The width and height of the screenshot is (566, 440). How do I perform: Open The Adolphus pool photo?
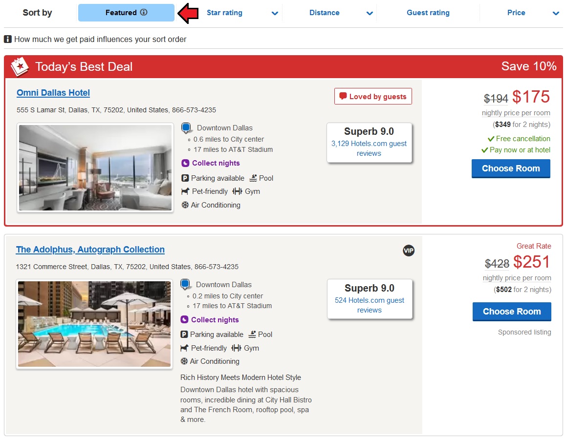[x=94, y=324]
